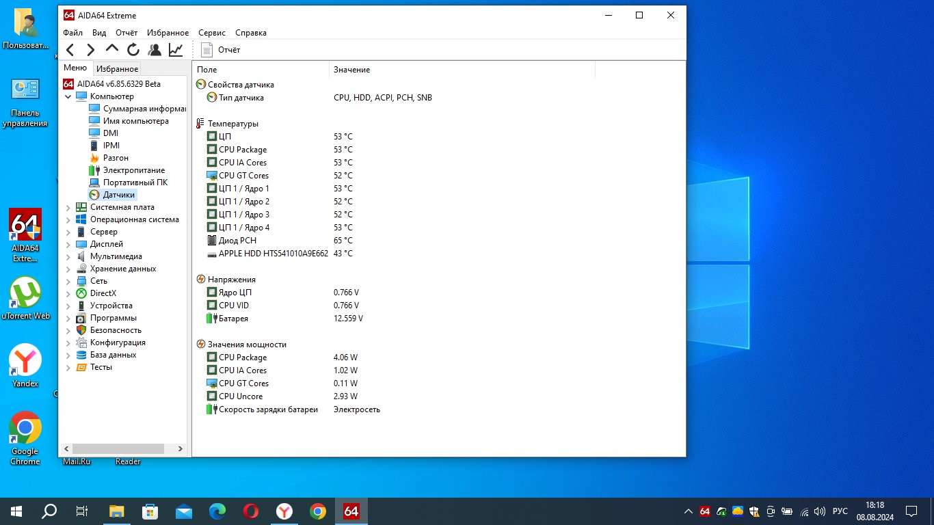Viewport: 934px width, 525px height.
Task: Expand the Системная плата tree node
Action: click(x=68, y=207)
